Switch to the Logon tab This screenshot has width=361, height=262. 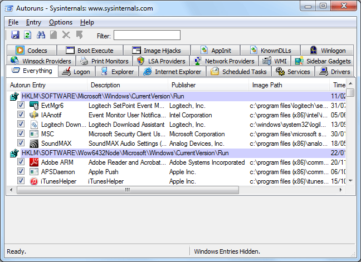click(77, 71)
